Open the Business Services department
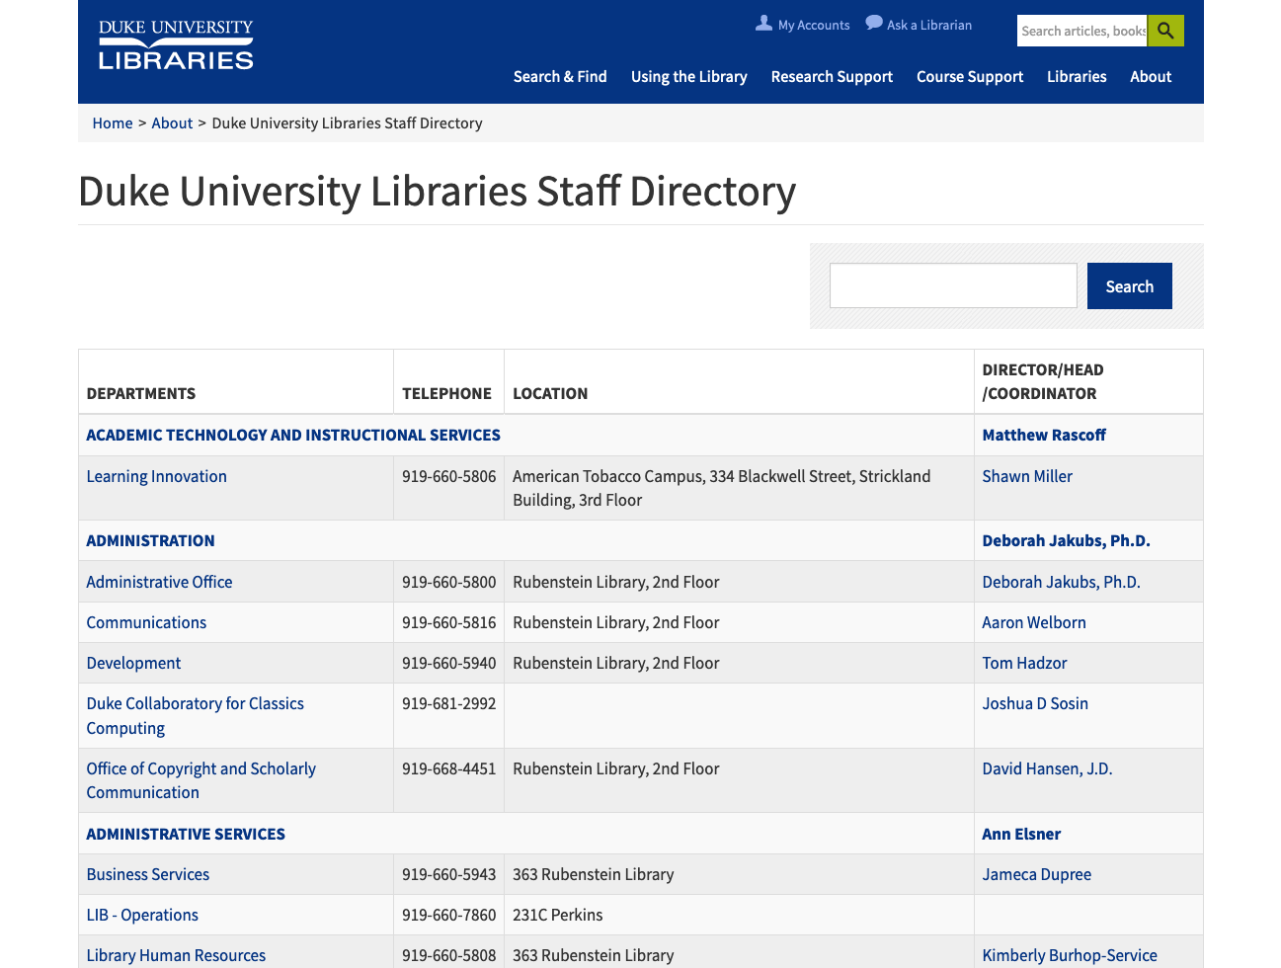1281x968 pixels. 148,874
